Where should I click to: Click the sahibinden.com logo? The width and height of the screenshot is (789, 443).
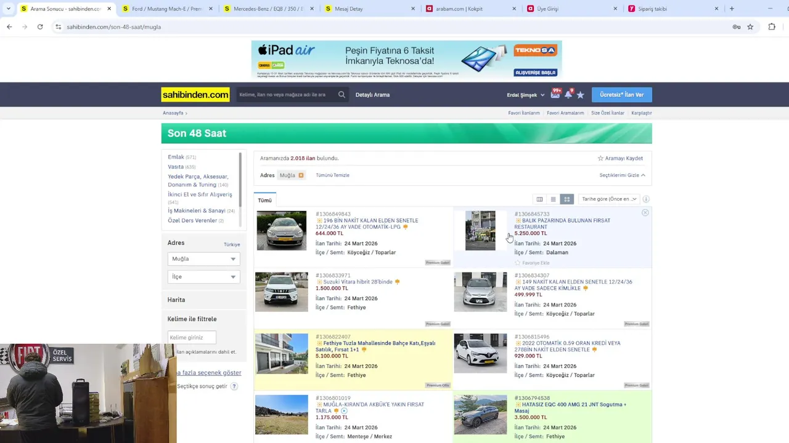195,95
